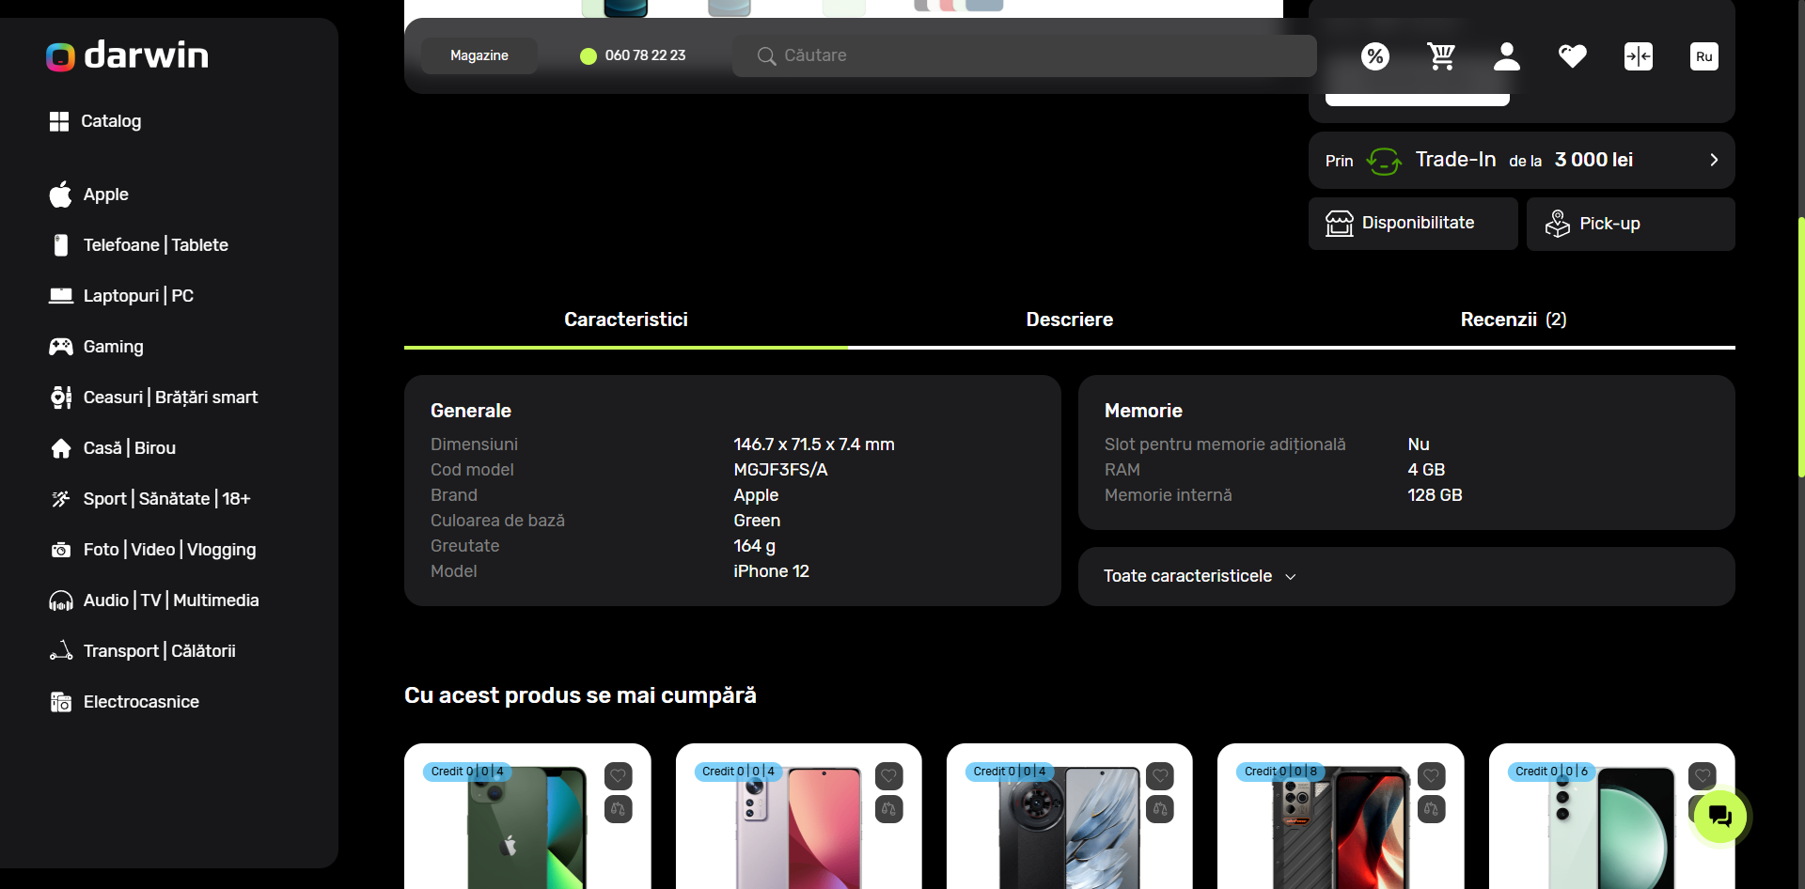Image resolution: width=1805 pixels, height=889 pixels.
Task: Open the Trade-In offer arrow
Action: click(1714, 160)
